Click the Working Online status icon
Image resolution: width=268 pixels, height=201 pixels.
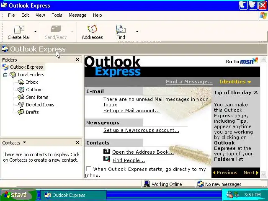tap(147, 184)
